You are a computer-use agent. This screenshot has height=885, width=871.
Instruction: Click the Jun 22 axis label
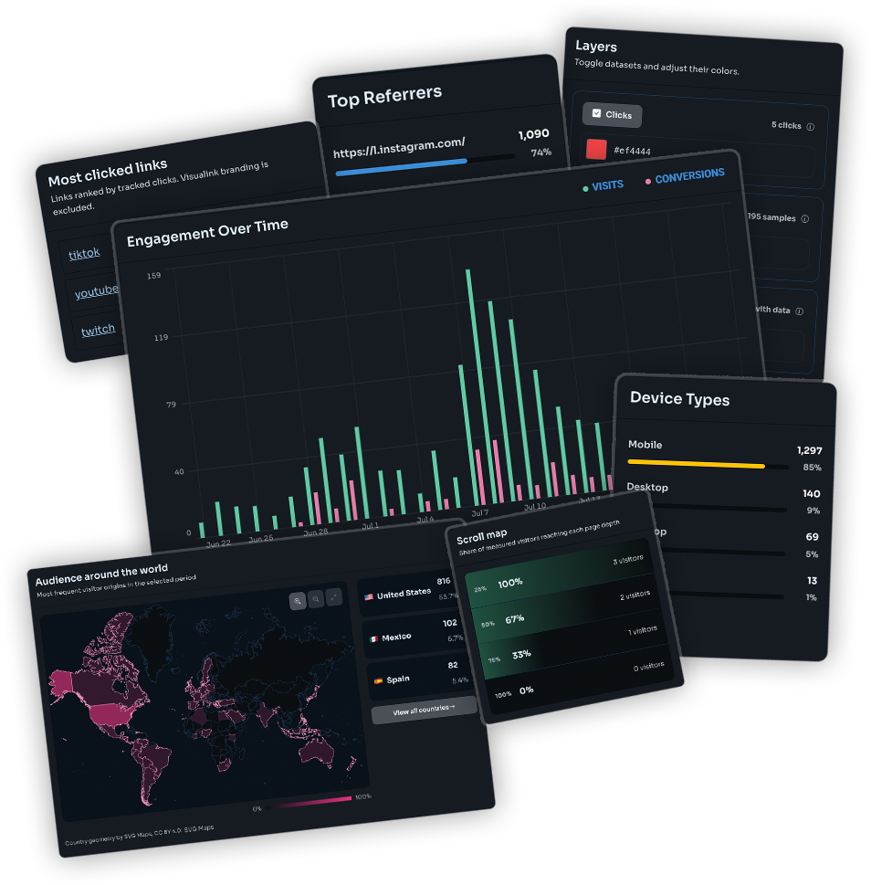[218, 544]
